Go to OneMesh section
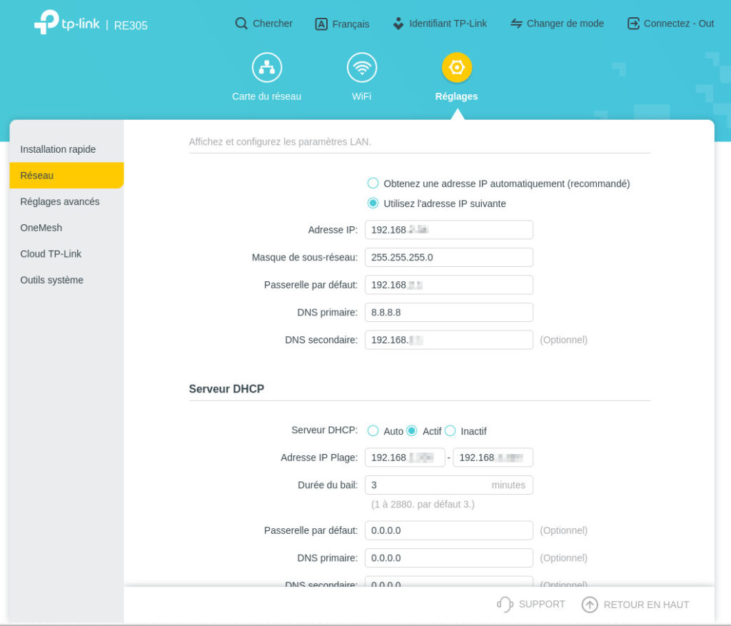 [41, 228]
